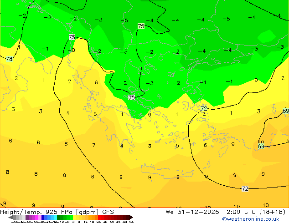289x223 pixels.
Task: Click the 12:00 UTC time text
Action: (x=239, y=212)
